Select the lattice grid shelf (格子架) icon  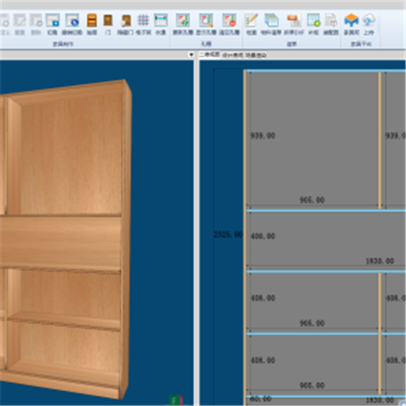pyautogui.click(x=143, y=22)
